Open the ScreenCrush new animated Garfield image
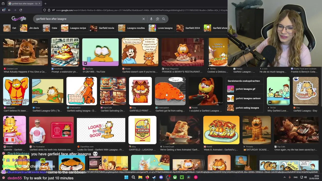The width and height of the screenshot is (322, 181). (x=180, y=130)
